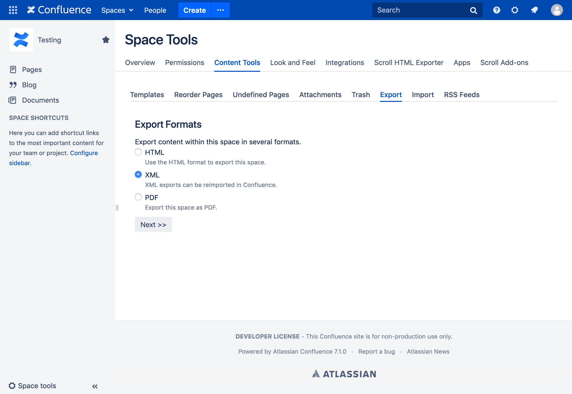Click the search magnifier icon

pos(473,10)
